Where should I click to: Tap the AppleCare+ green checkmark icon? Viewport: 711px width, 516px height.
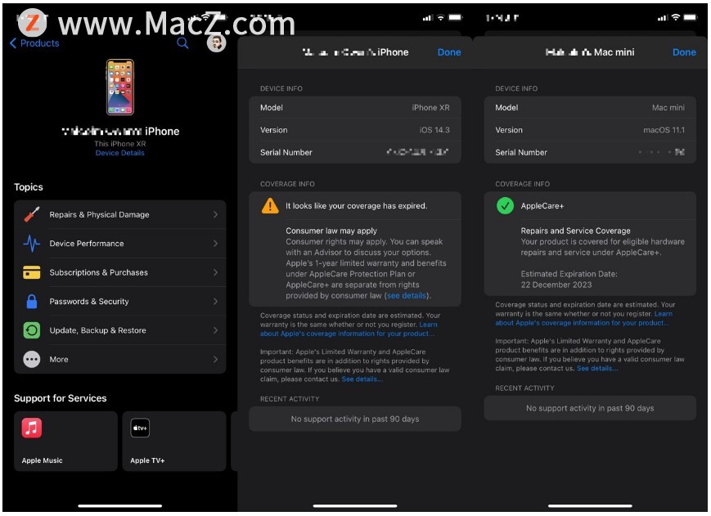505,206
